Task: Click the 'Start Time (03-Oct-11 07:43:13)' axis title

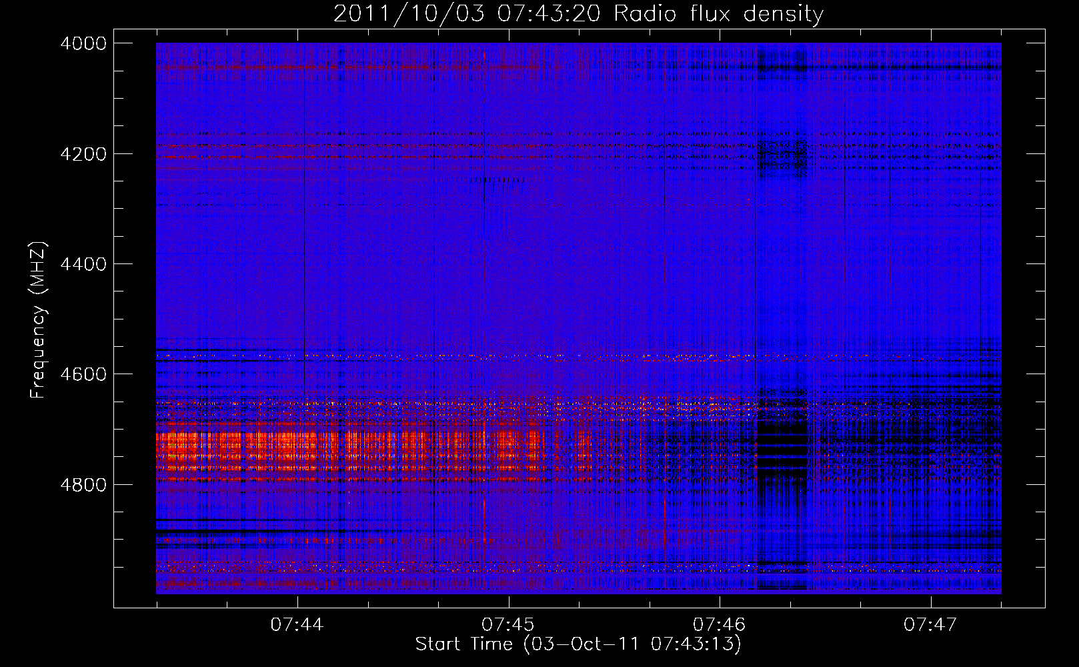Action: 578,644
